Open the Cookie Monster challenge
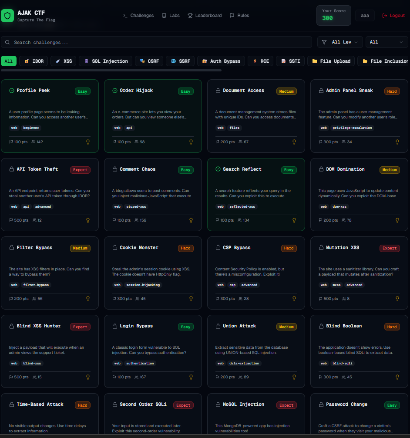410x438 pixels. [x=153, y=273]
